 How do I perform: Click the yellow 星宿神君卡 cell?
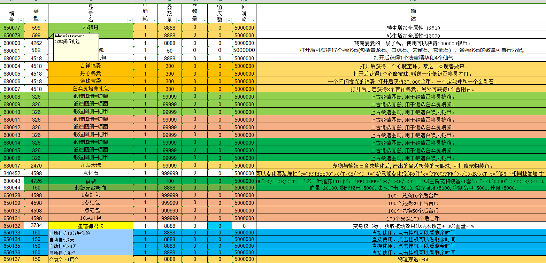point(91,226)
